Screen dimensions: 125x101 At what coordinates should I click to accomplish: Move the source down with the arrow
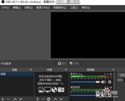coord(61,99)
